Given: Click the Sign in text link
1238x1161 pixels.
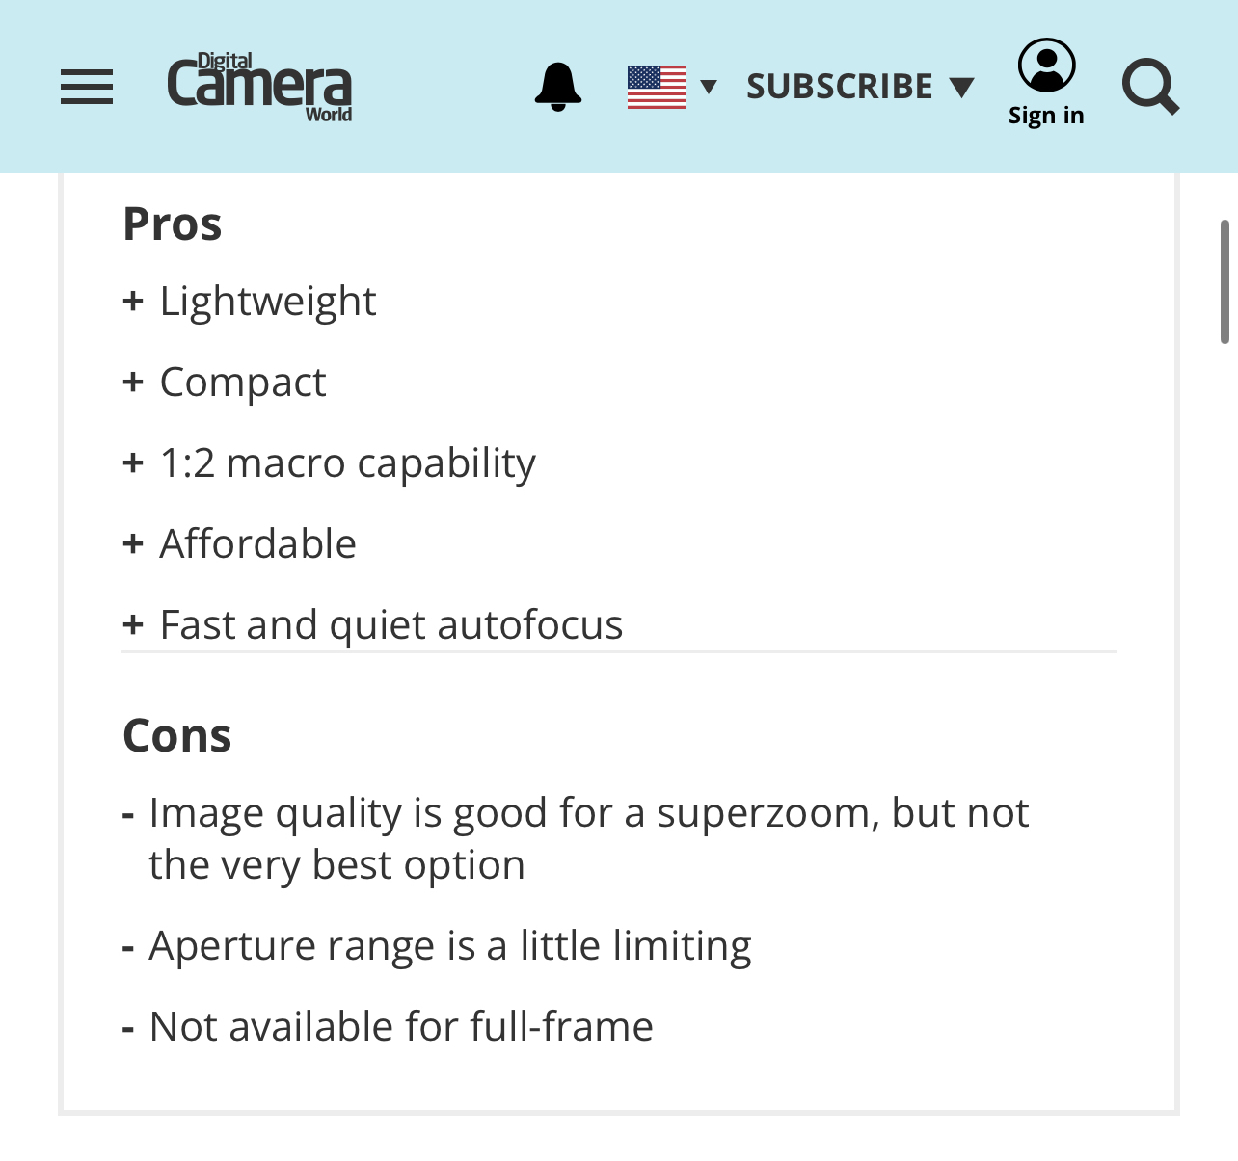Looking at the screenshot, I should (x=1046, y=116).
